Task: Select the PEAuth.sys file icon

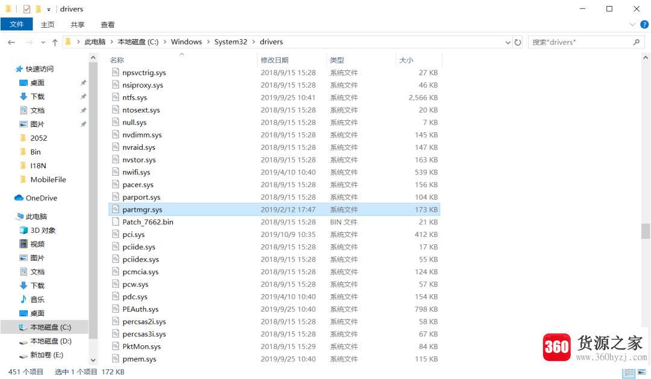Action: click(x=115, y=309)
